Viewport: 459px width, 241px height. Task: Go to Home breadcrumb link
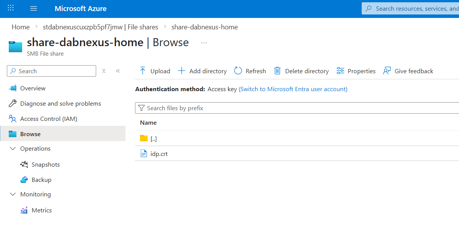(21, 27)
